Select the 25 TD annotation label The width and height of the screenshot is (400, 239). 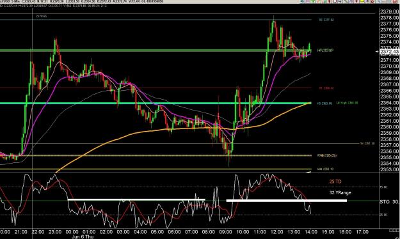[335, 181]
